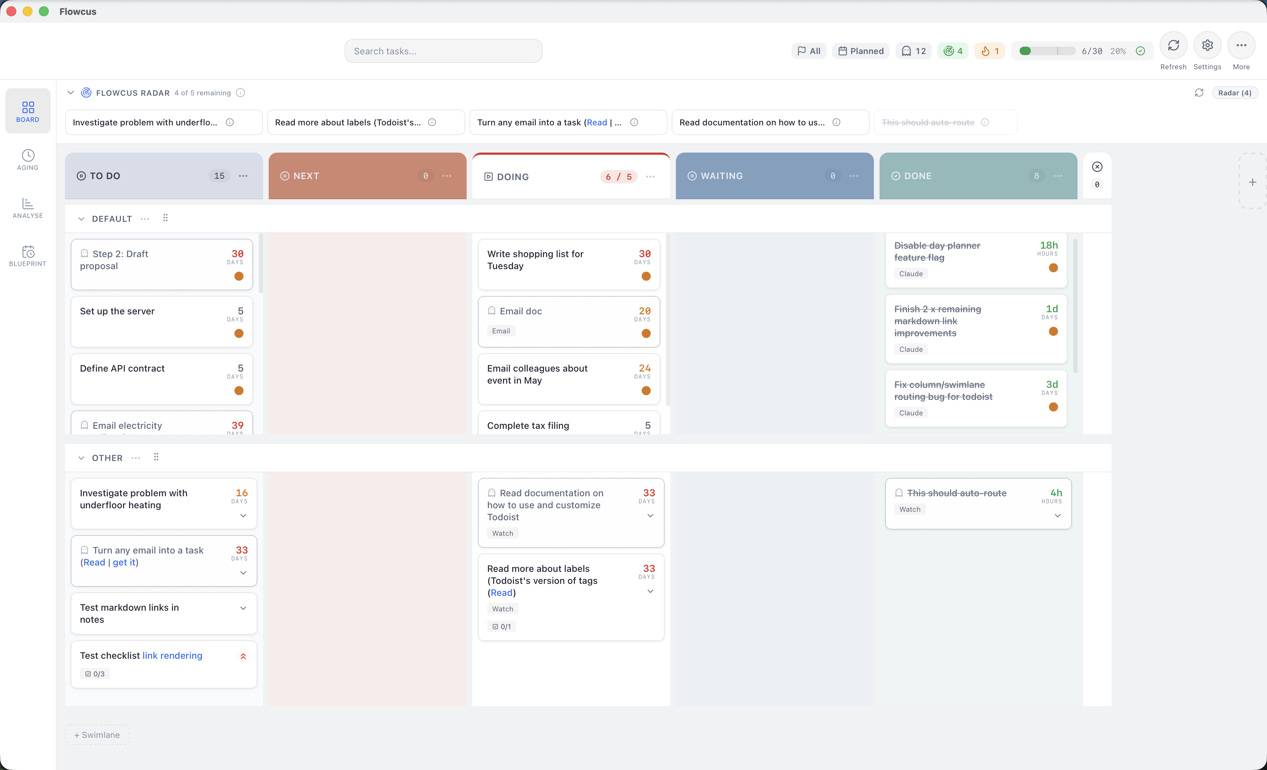Collapse the Flowcus Radar section chevron

pos(71,93)
